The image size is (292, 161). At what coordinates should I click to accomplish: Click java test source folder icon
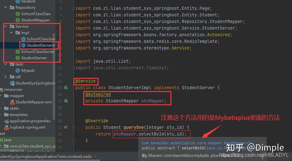tap(2, 140)
